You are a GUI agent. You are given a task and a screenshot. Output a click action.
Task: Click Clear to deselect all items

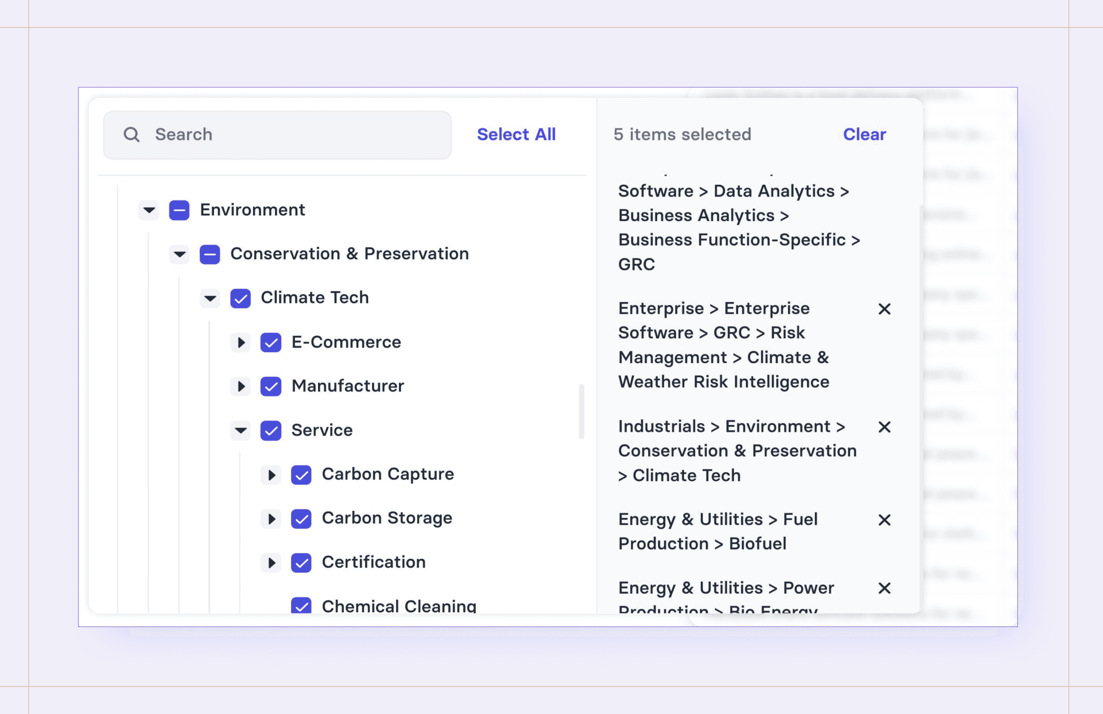[x=864, y=134]
